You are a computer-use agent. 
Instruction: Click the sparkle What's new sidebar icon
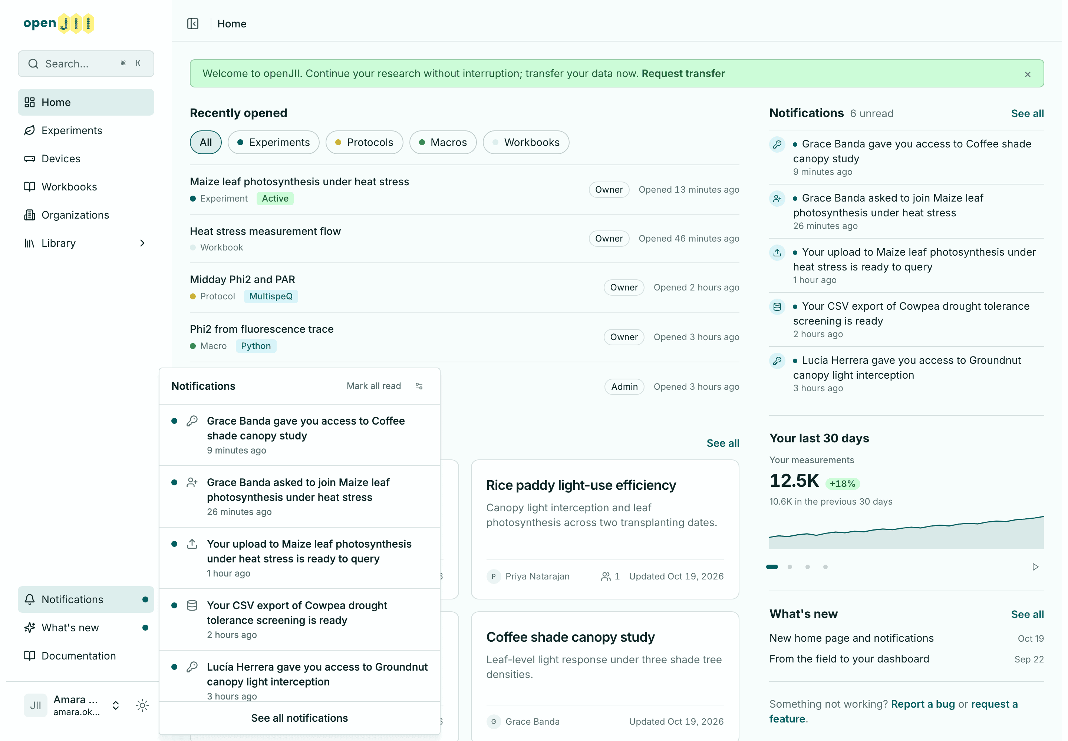point(30,628)
